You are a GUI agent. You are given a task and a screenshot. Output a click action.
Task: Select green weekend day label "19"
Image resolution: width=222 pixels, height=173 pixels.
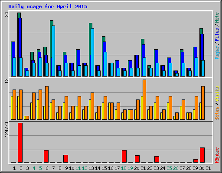(x=130, y=168)
